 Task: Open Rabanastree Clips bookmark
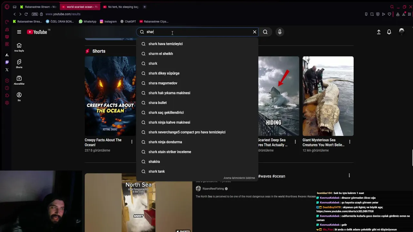[x=154, y=22]
